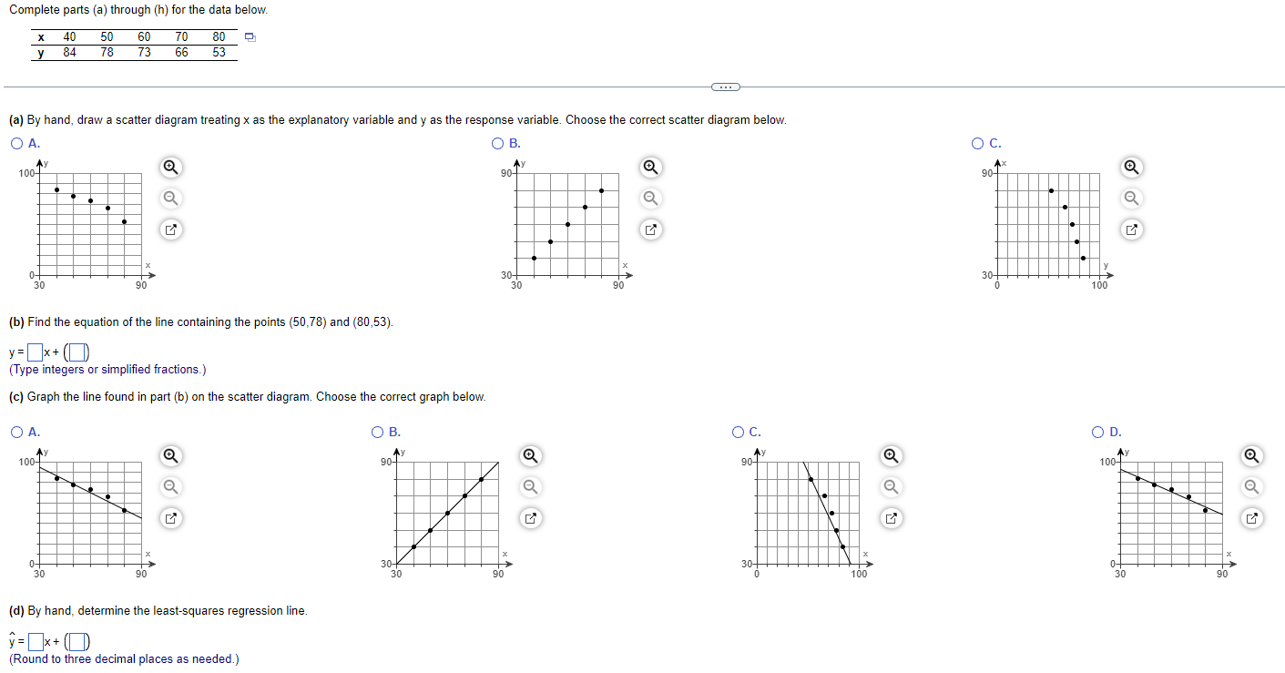Viewport: 1285px width, 673px height.
Task: Select answer B for the scatter diagram
Action: pyautogui.click(x=497, y=143)
